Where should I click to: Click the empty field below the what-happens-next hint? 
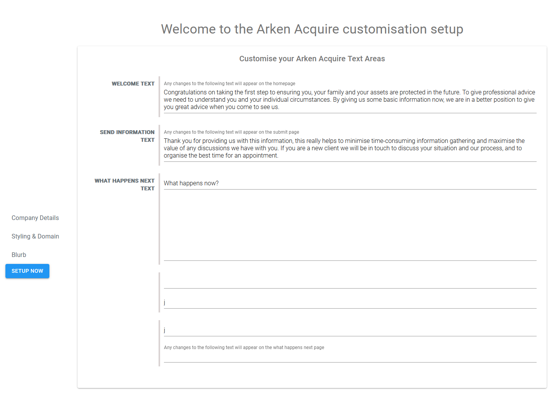tap(350, 357)
